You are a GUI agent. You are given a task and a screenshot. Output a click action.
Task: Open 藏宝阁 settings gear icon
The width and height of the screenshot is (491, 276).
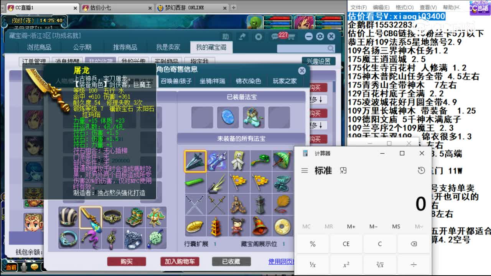pyautogui.click(x=320, y=36)
